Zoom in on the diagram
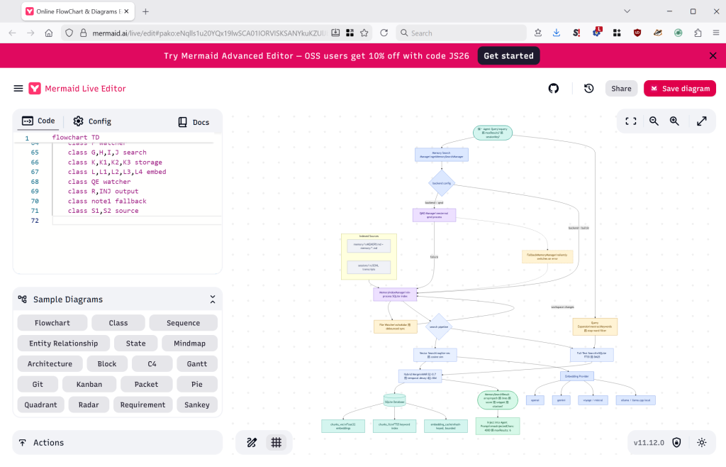The image size is (726, 467). pyautogui.click(x=674, y=121)
